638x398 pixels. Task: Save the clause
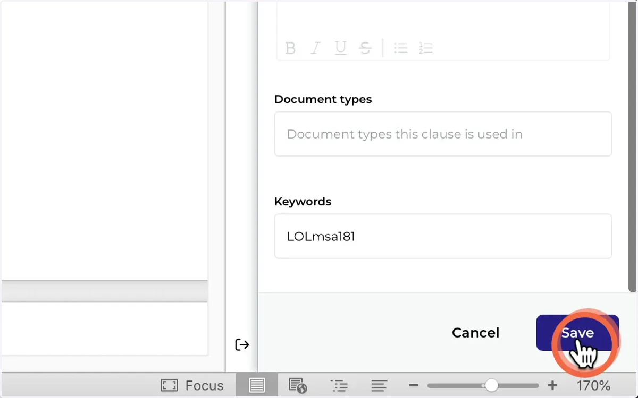577,333
